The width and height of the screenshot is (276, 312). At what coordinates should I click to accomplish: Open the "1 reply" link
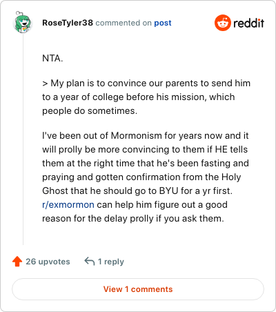[111, 262]
